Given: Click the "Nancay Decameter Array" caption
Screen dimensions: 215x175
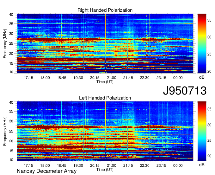Looking at the screenshot, I should 46,171.
